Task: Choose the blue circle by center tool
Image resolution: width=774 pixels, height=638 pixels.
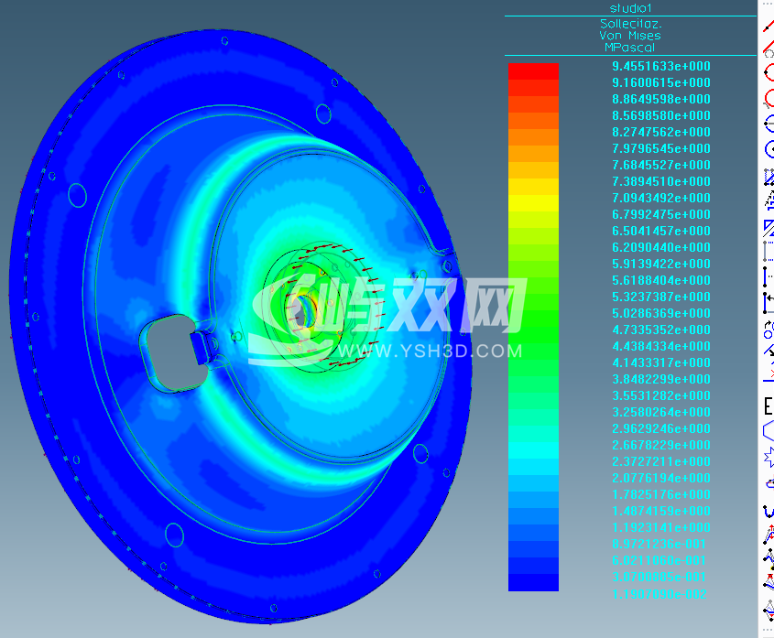Action: (x=769, y=148)
